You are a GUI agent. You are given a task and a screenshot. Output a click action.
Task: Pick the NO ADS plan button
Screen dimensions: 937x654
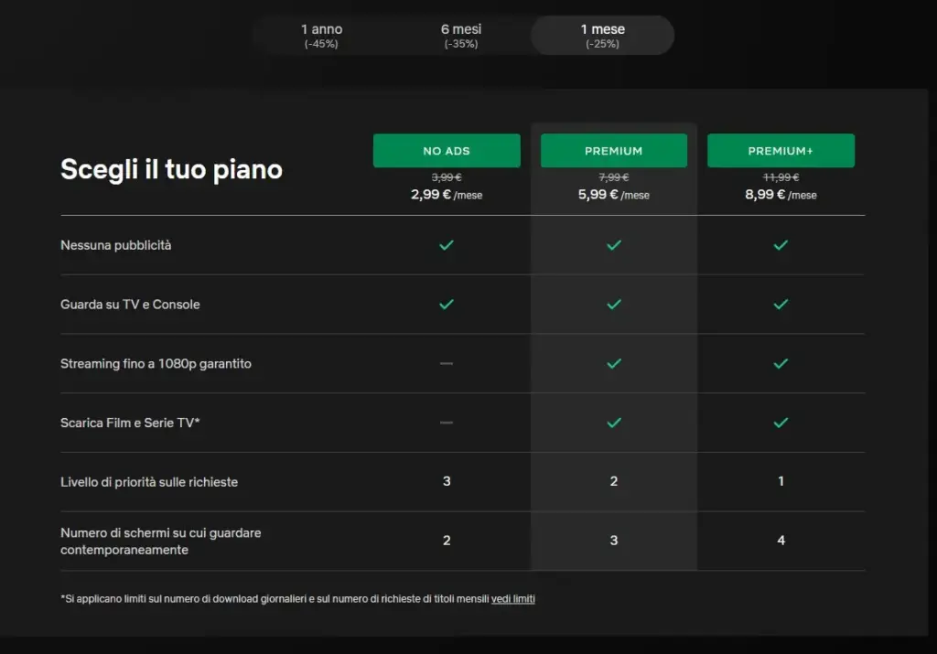[447, 151]
